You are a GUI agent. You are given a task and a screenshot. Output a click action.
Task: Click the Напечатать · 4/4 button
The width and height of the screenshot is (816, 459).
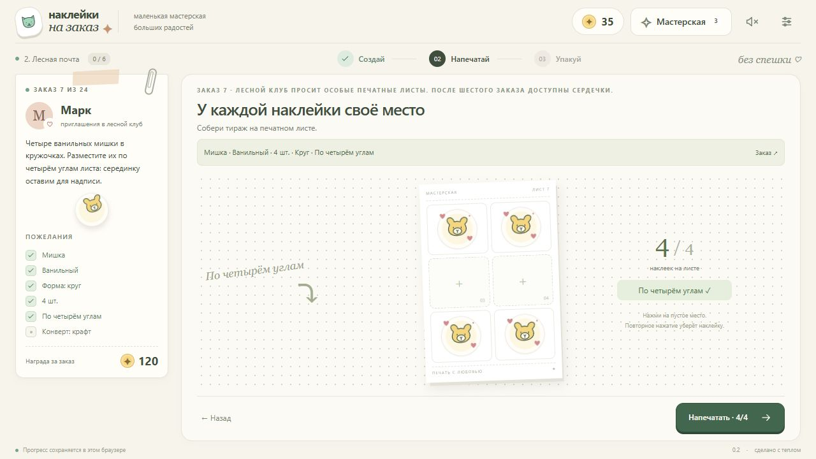tap(730, 418)
